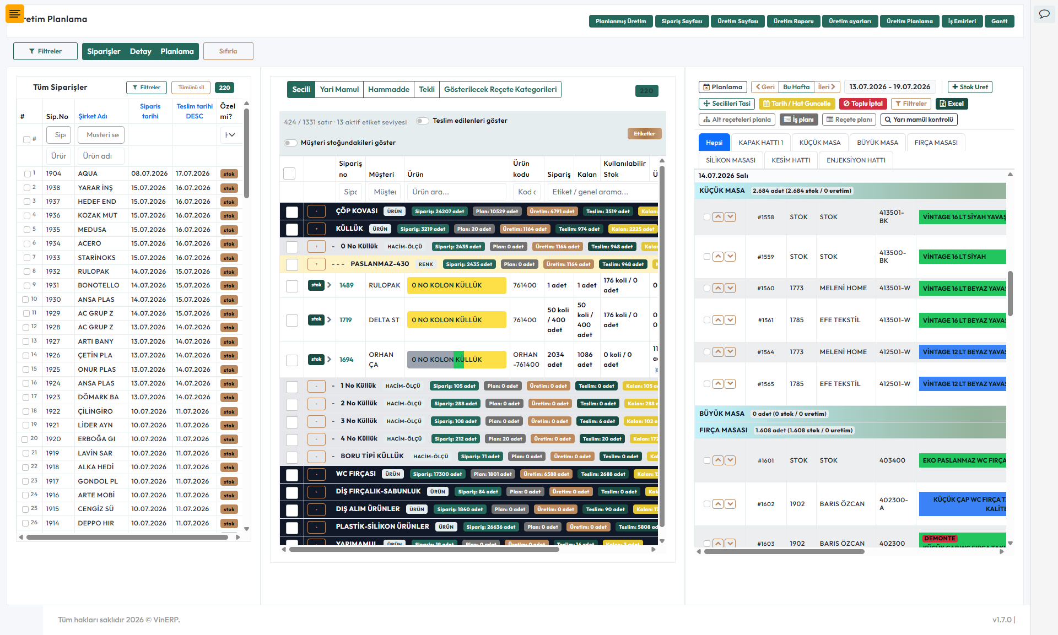
Task: Click Tümünü sil button
Action: [x=191, y=88]
